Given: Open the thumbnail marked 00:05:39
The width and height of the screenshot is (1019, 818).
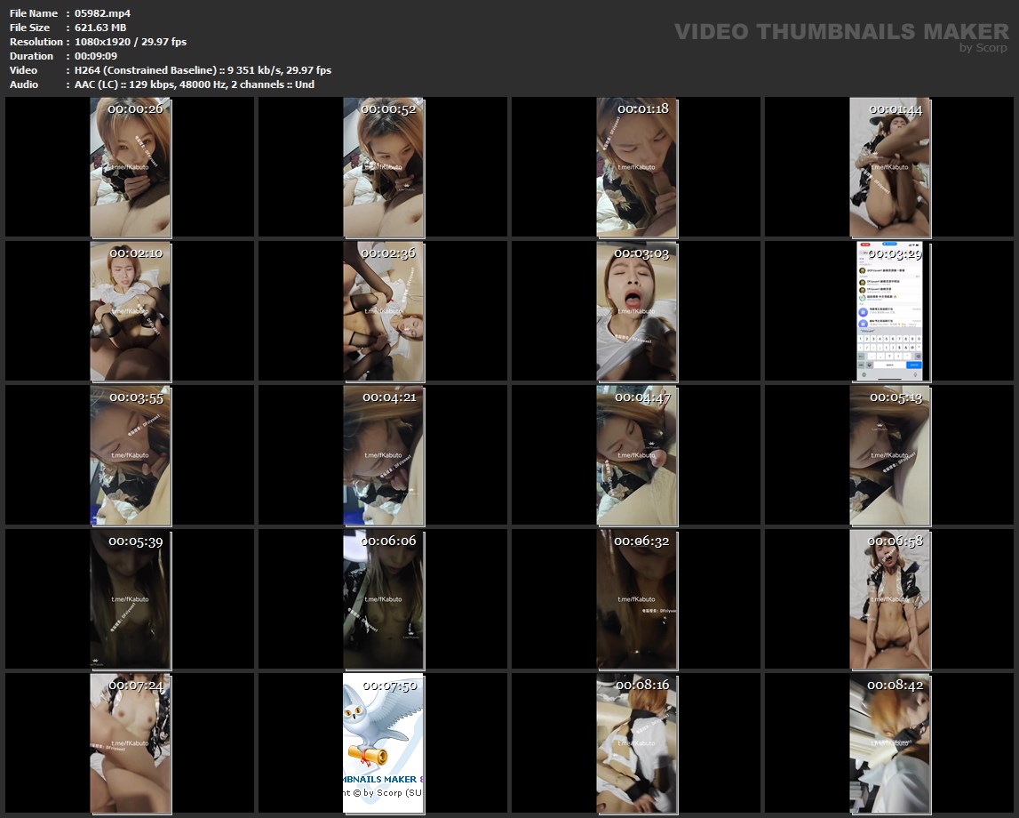Looking at the screenshot, I should [131, 599].
